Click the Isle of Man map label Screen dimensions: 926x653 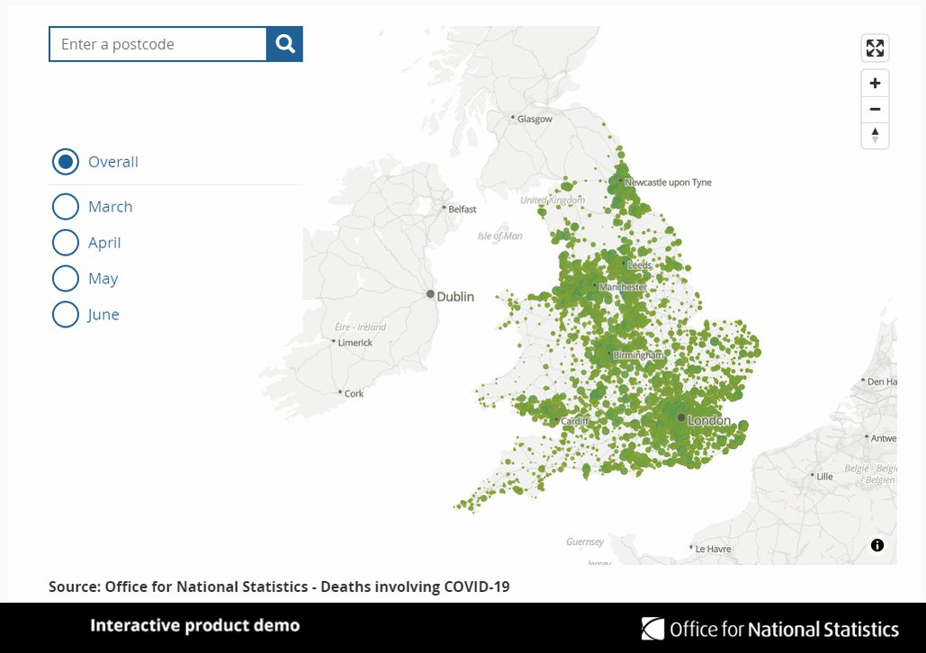point(499,237)
